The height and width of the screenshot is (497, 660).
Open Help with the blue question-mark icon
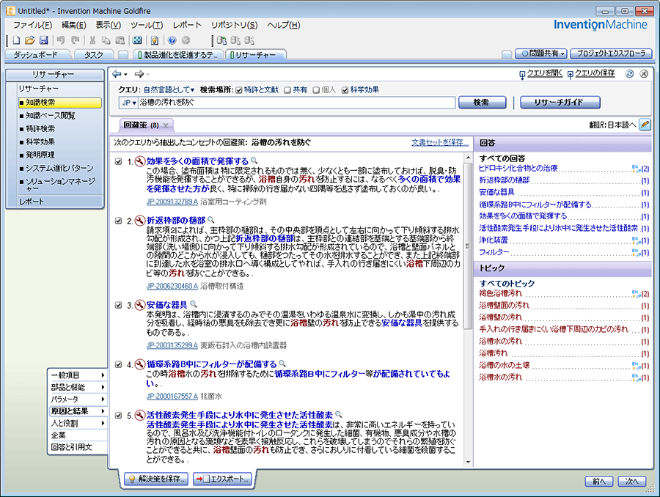(172, 40)
